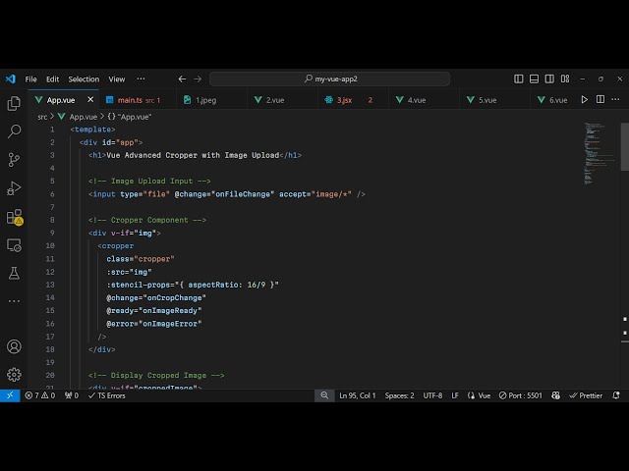
Task: Open the Source Control view
Action: click(14, 159)
